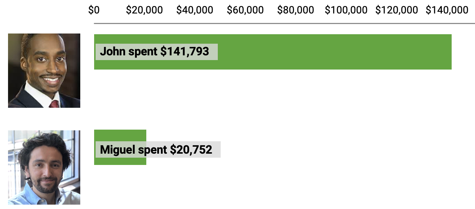Viewport: 475px width, 209px height.
Task: Select the 'John spent $141,793' label
Action: (x=157, y=52)
